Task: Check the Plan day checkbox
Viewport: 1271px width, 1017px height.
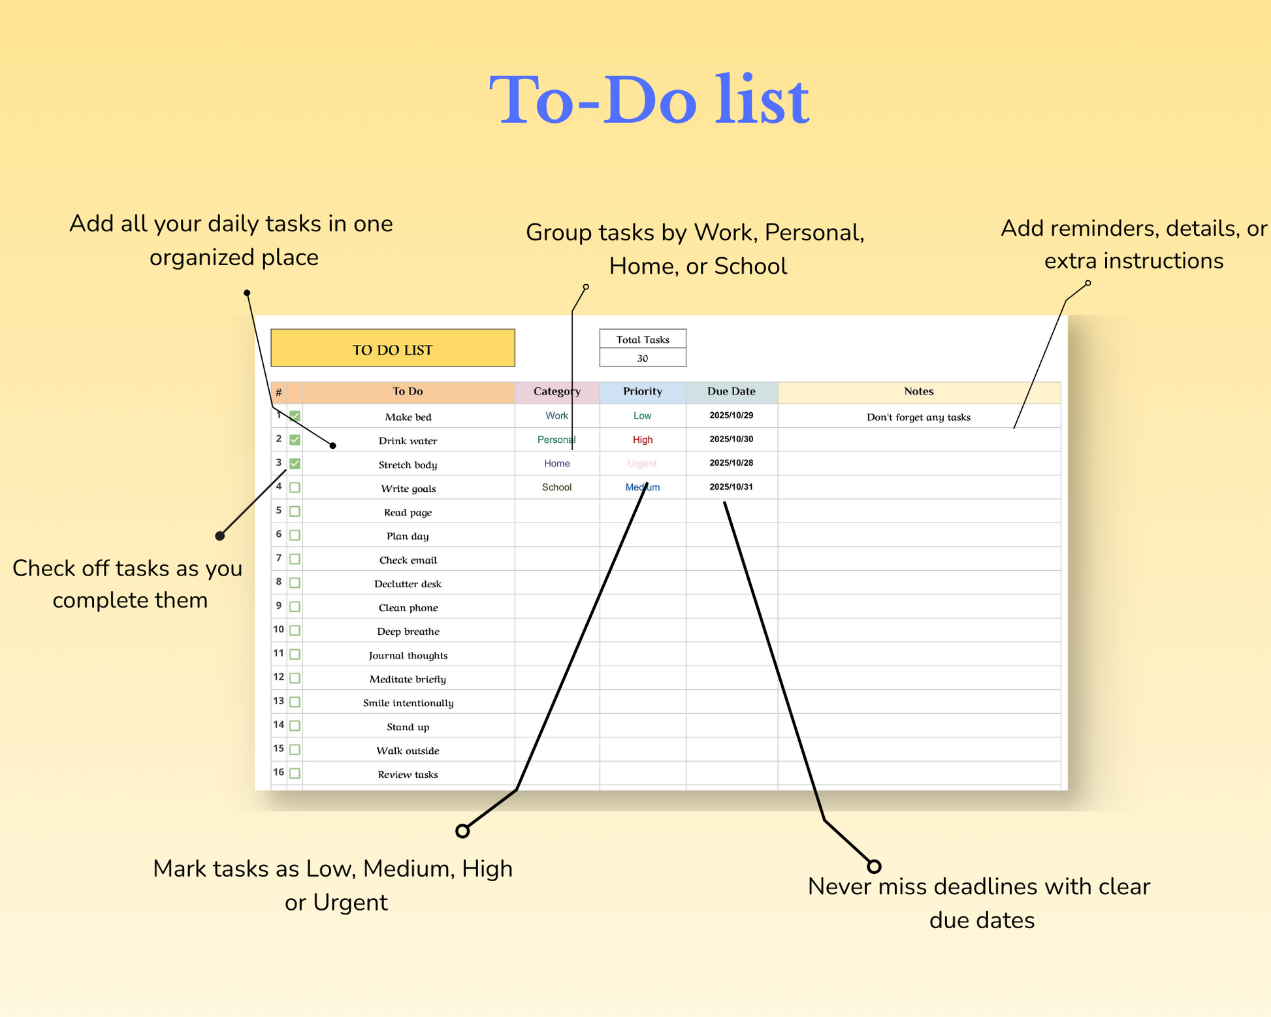Action: (295, 535)
